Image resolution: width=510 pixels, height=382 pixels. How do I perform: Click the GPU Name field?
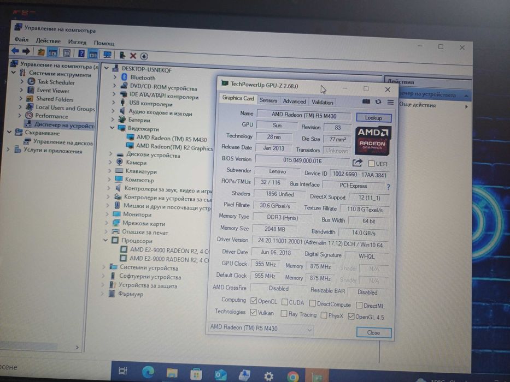coord(304,115)
